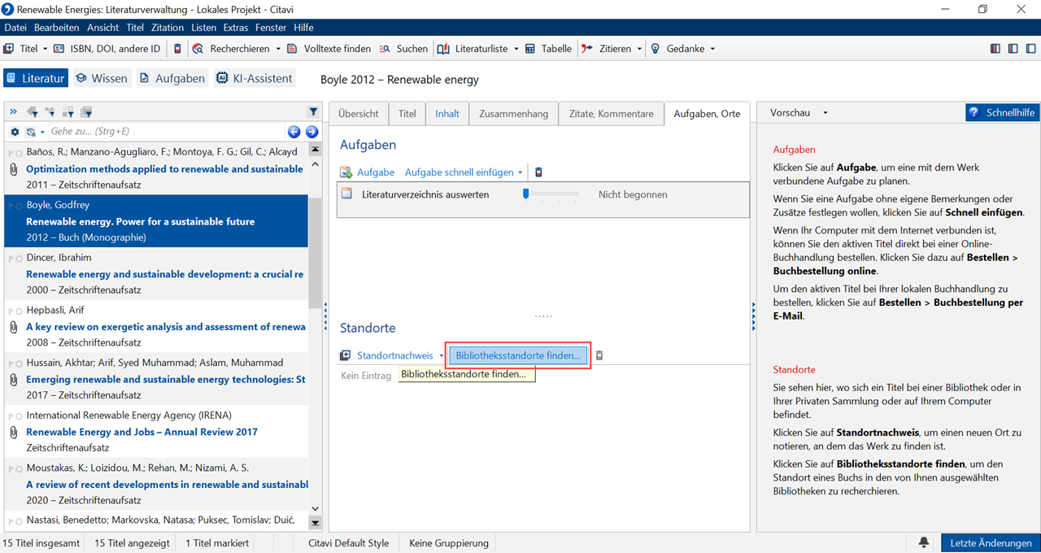Open the Schnellhilfe panel button
1041x553 pixels.
(x=1002, y=113)
